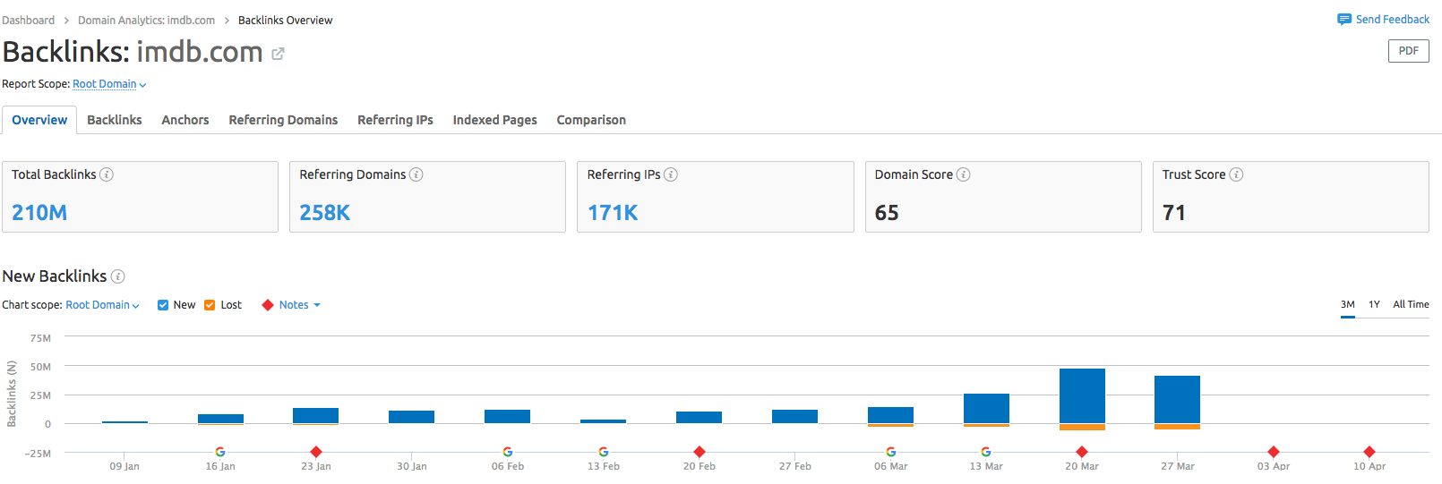Show info for Referring Domains card

coord(416,174)
